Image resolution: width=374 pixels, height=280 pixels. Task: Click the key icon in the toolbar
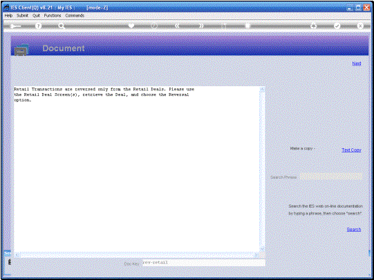tap(15, 26)
